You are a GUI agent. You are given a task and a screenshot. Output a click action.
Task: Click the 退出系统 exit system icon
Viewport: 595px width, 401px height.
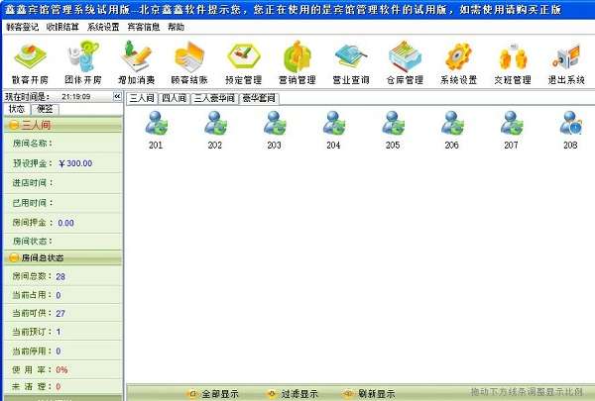566,63
